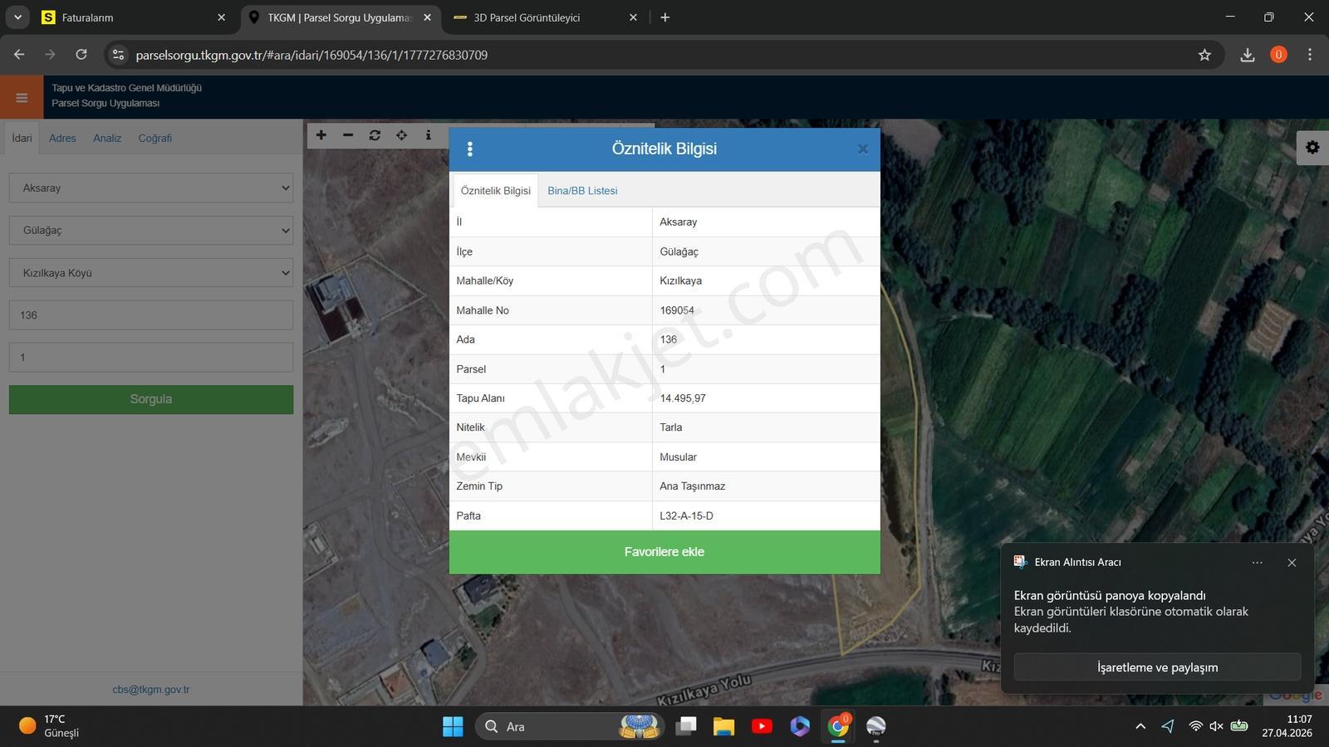The image size is (1329, 747).
Task: Zoom out with the map minus tool
Action: pos(348,135)
